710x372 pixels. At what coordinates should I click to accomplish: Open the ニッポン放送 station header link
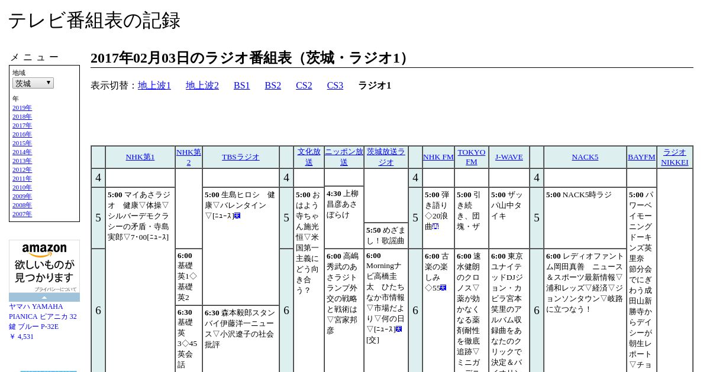pos(344,157)
